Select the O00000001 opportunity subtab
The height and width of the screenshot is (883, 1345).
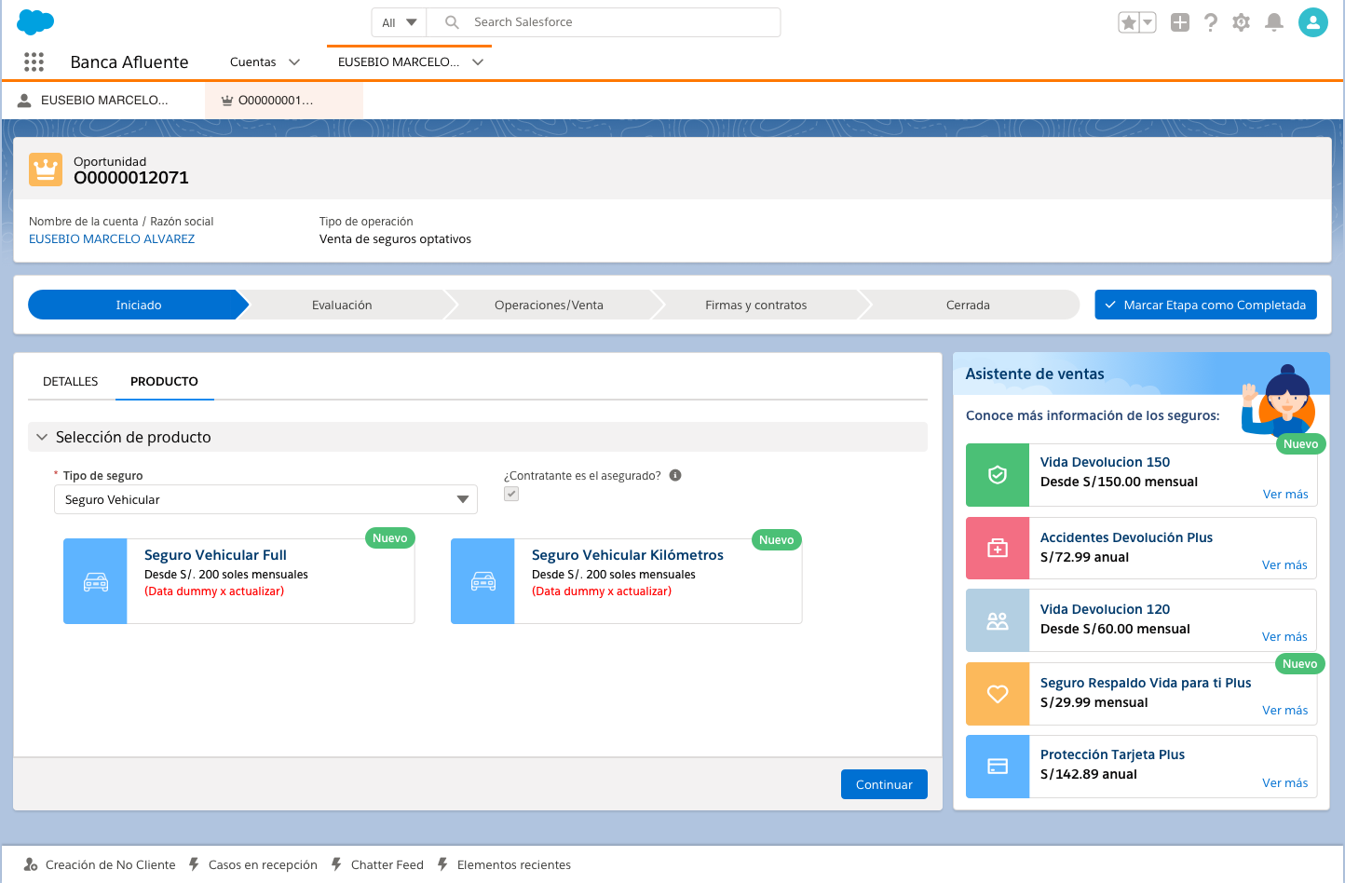284,100
